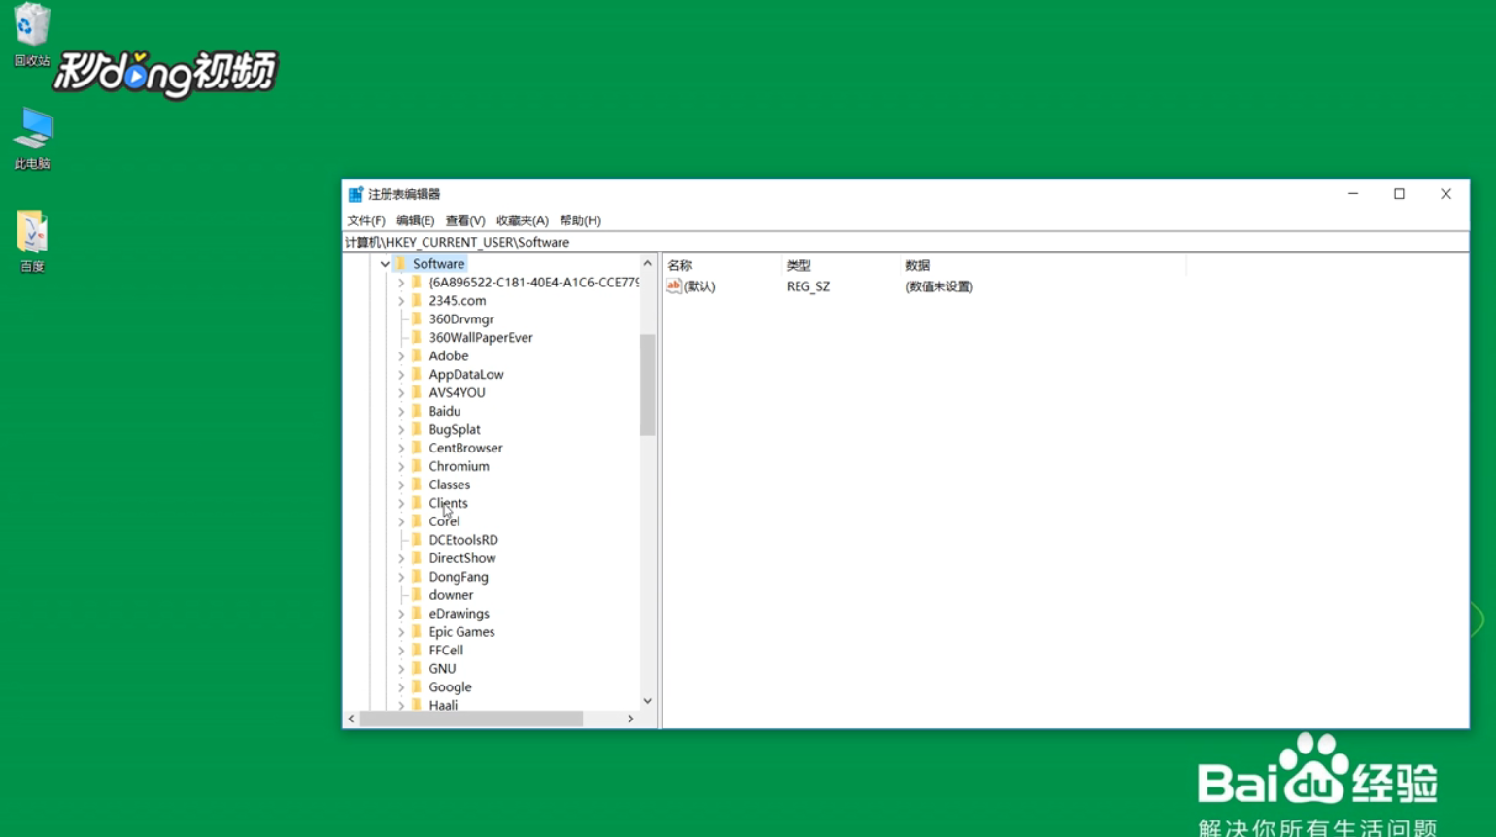
Task: Select the 360WallPaperEver key
Action: (x=481, y=338)
